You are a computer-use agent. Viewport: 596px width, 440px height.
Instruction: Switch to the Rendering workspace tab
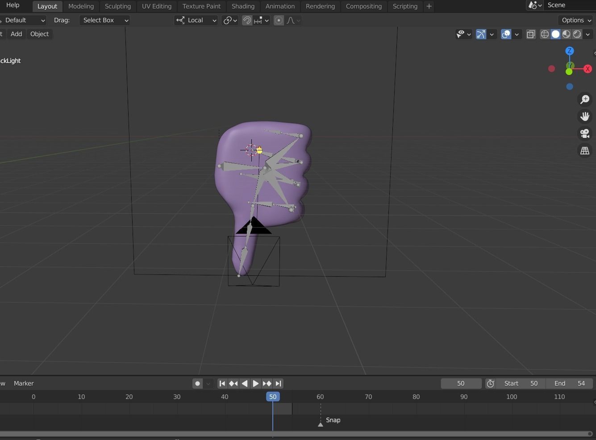[x=320, y=6]
